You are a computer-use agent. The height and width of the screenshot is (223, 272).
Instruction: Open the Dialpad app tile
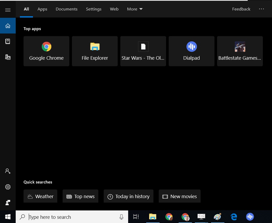point(191,51)
